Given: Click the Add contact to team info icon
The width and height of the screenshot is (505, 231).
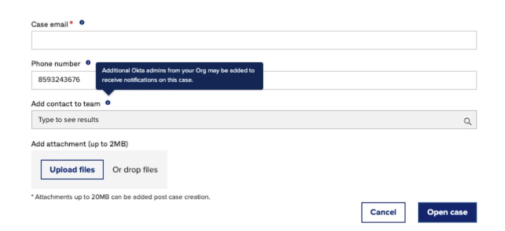Looking at the screenshot, I should tap(108, 103).
